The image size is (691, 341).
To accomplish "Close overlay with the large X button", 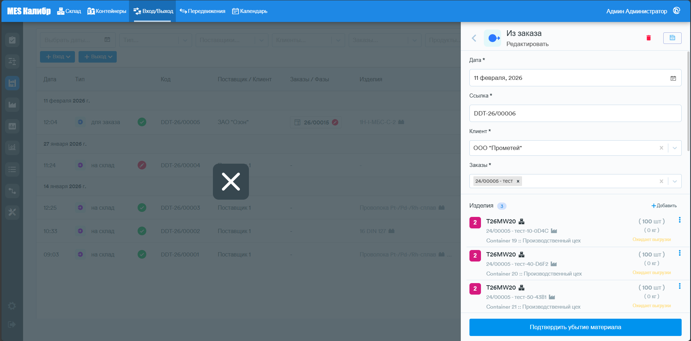I will (231, 182).
